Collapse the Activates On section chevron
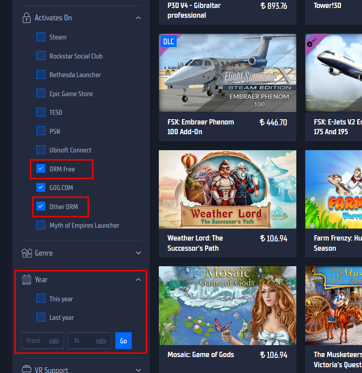Image resolution: width=362 pixels, height=373 pixels. [138, 18]
